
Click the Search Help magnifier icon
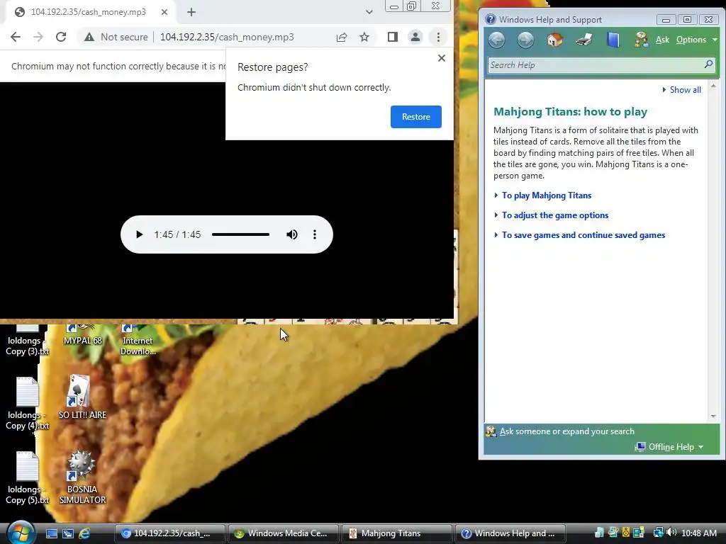pyautogui.click(x=708, y=64)
